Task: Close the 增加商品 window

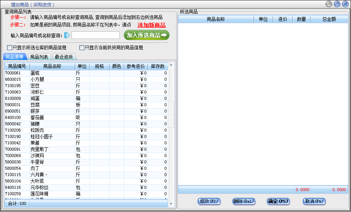Action: coord(345,4)
